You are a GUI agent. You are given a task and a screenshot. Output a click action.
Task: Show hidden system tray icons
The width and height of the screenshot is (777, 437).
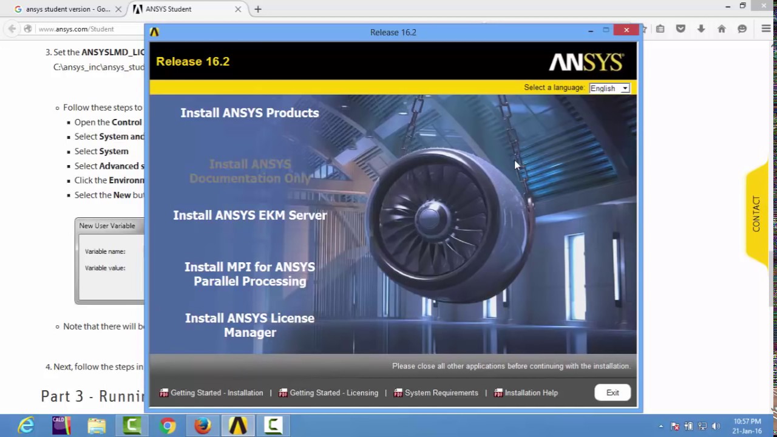tap(660, 426)
